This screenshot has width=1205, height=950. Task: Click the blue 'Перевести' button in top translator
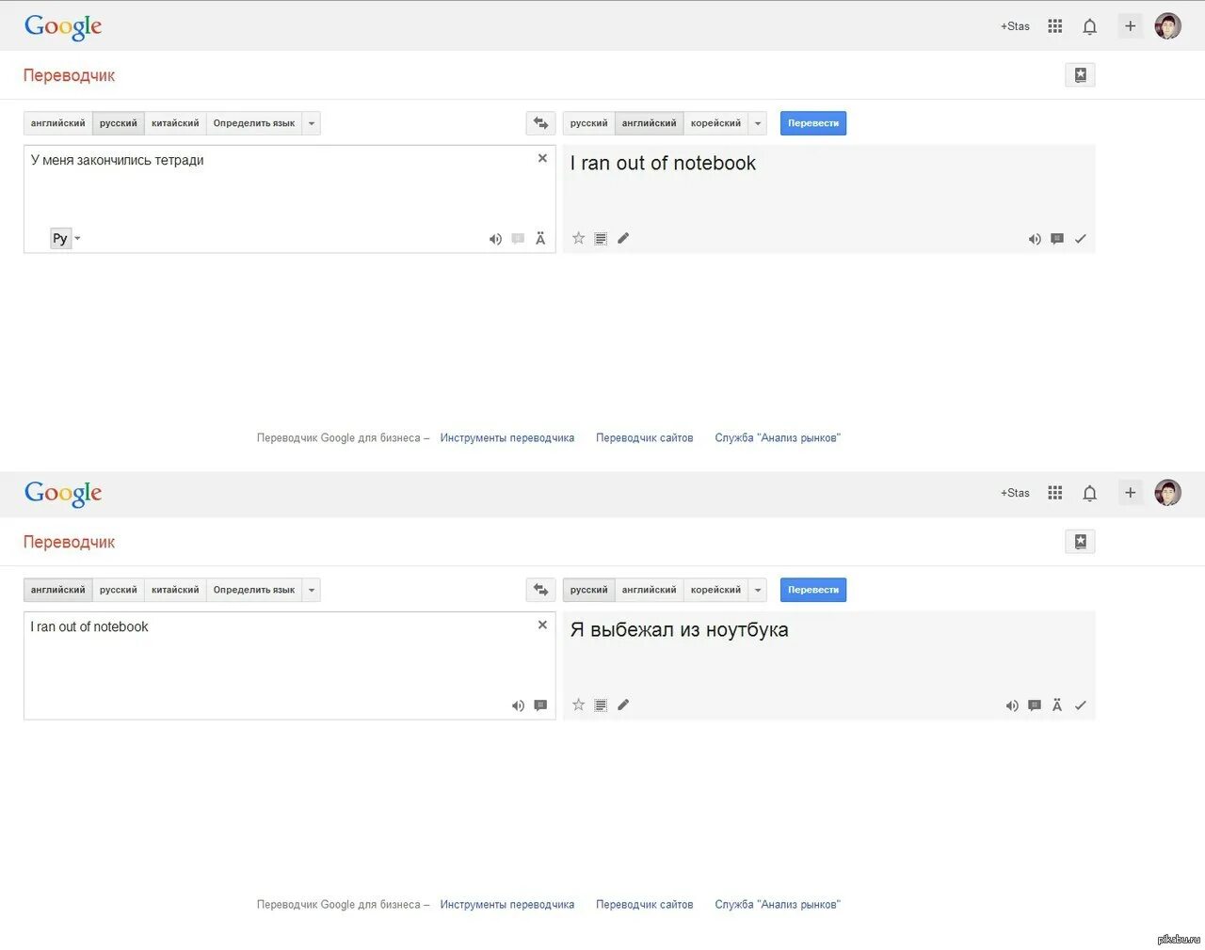[x=813, y=123]
